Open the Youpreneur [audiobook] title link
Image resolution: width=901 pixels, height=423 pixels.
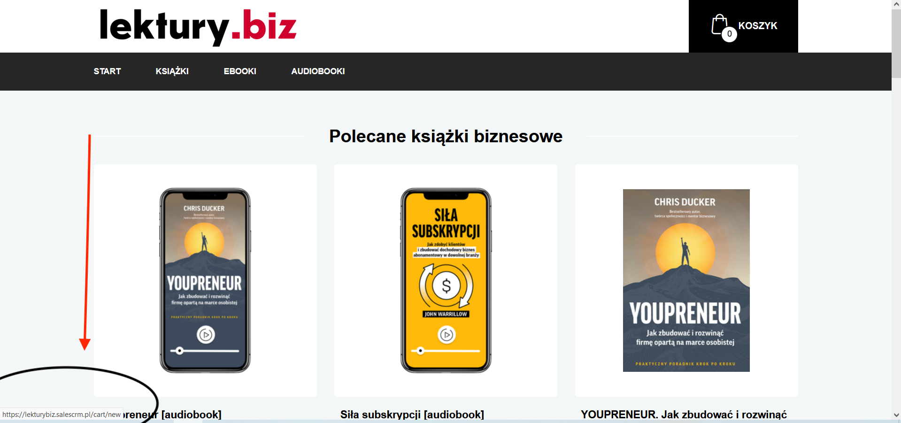tap(173, 415)
